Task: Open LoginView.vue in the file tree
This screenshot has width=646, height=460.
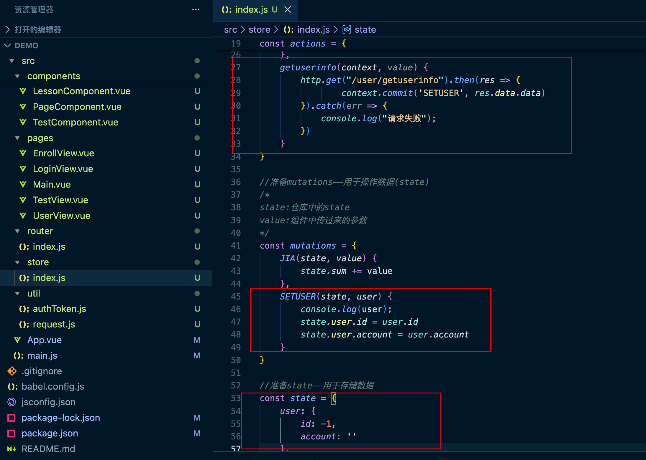Action: [63, 169]
